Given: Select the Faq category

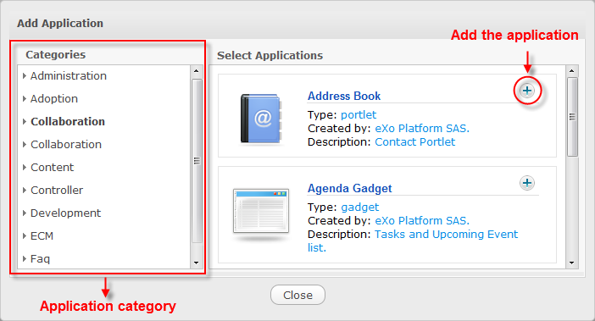Looking at the screenshot, I should click(40, 259).
